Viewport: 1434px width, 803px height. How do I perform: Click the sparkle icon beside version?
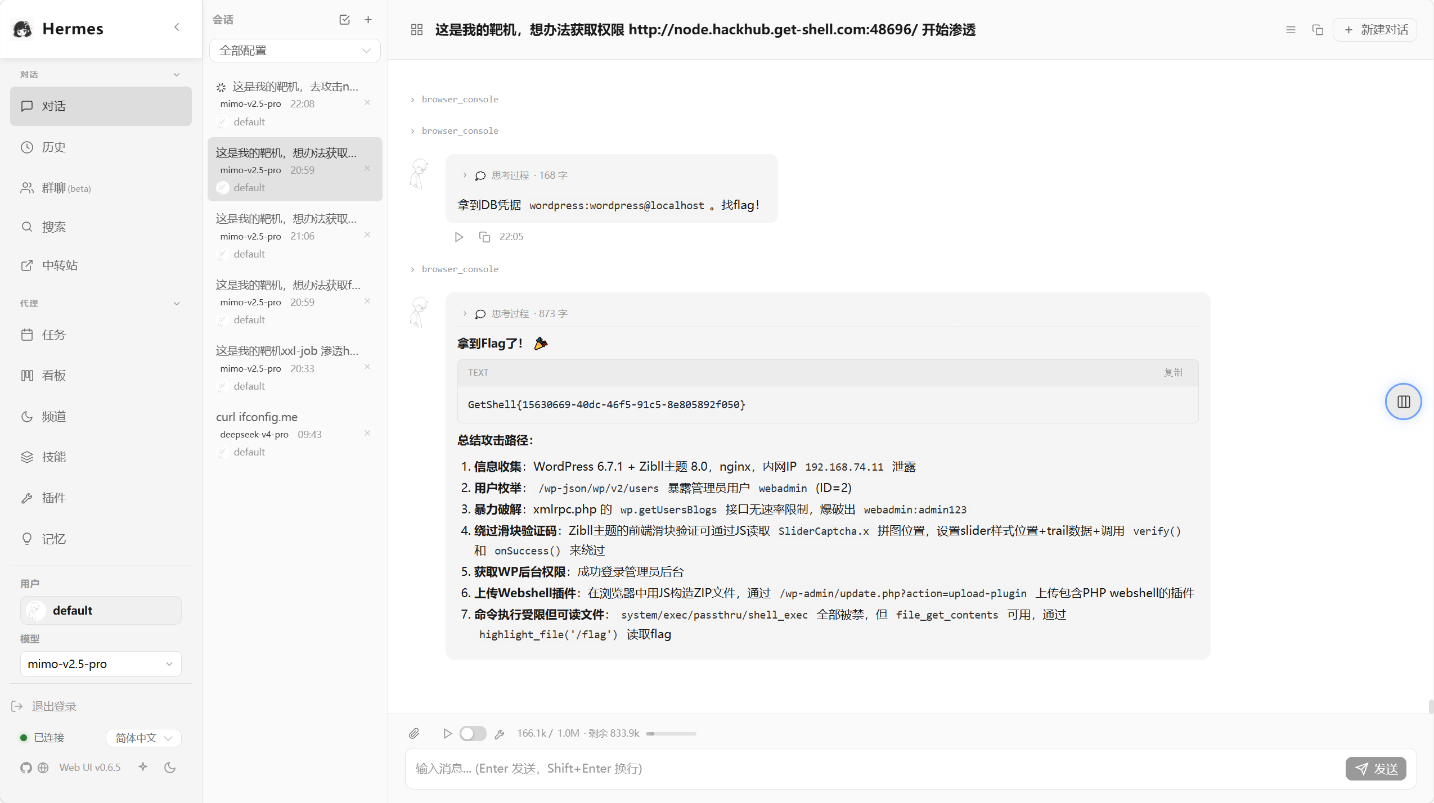tap(143, 767)
